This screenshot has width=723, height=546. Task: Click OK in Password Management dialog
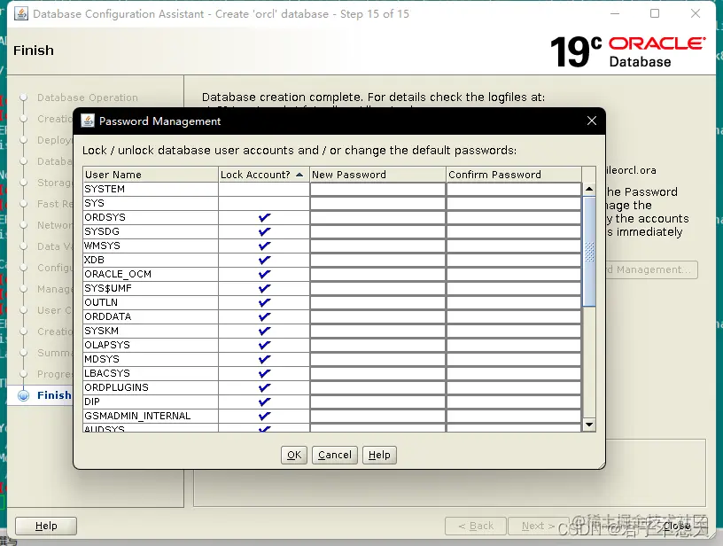(294, 456)
